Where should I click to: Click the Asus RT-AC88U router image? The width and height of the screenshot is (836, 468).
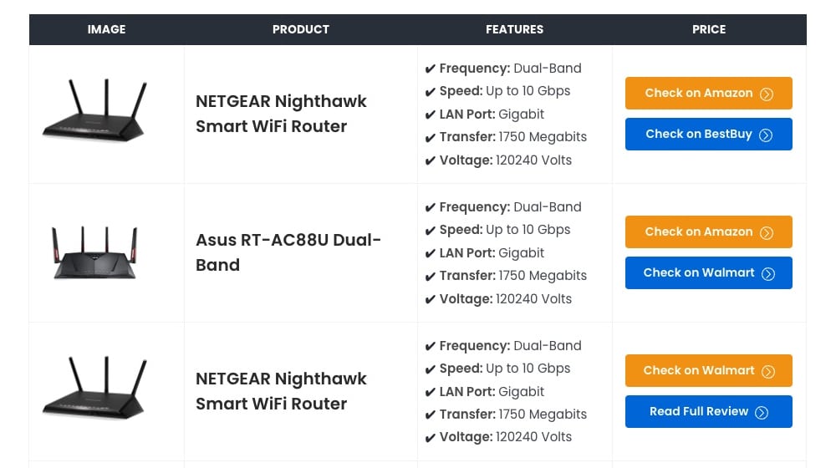[x=94, y=252]
